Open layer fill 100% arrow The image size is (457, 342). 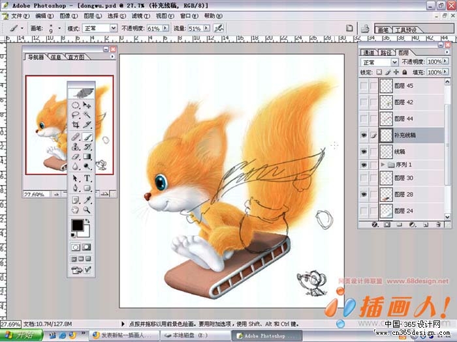[445, 72]
